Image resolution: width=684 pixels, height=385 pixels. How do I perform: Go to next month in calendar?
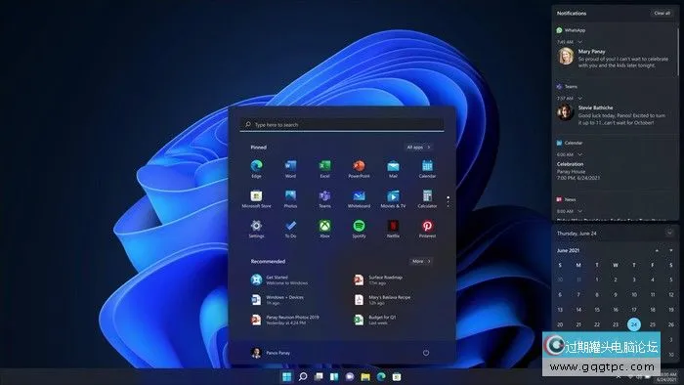pos(671,250)
